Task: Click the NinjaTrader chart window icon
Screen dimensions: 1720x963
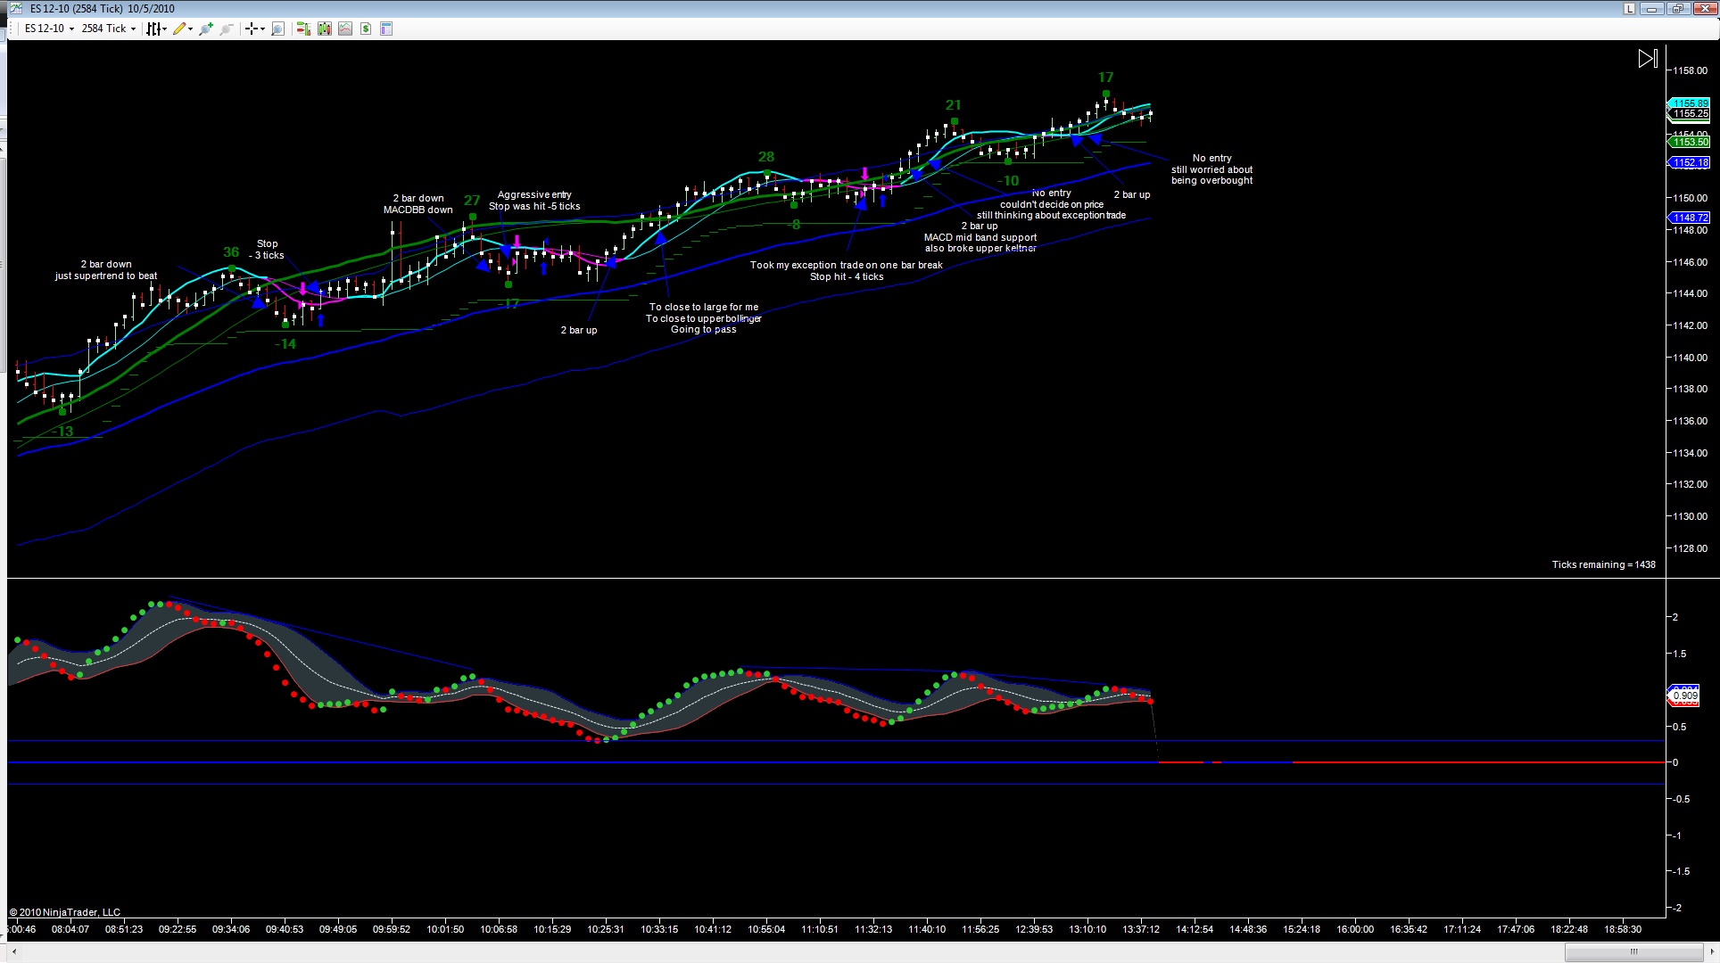Action: pyautogui.click(x=15, y=9)
